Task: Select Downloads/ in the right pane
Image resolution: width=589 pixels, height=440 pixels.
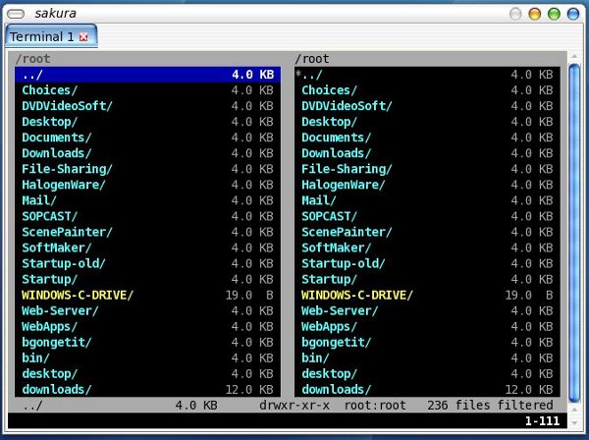Action: tap(427, 153)
